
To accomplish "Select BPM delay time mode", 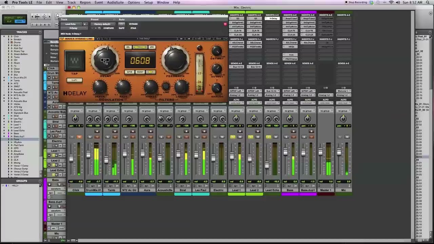I will coord(130,72).
